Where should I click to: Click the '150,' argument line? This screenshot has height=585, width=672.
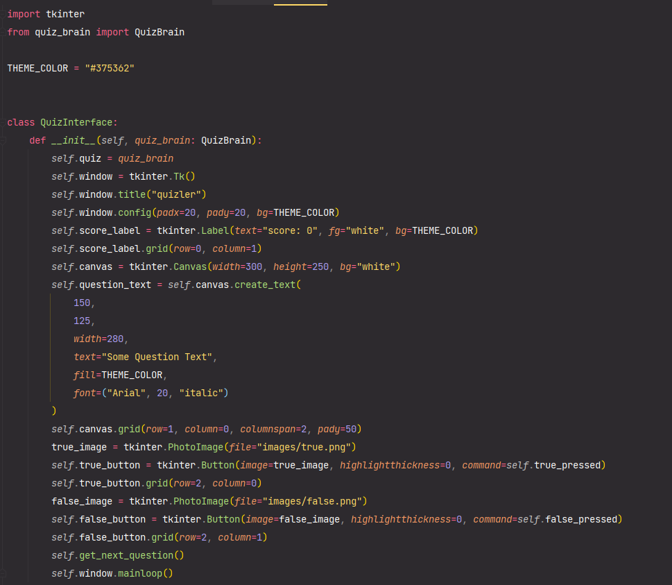click(x=84, y=303)
